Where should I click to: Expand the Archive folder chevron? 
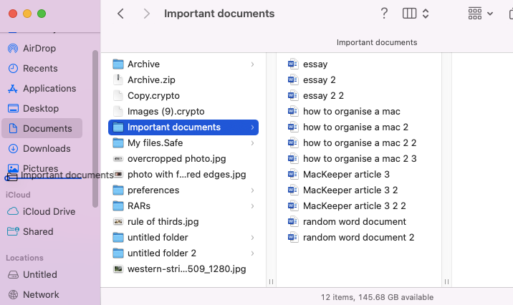tap(252, 64)
